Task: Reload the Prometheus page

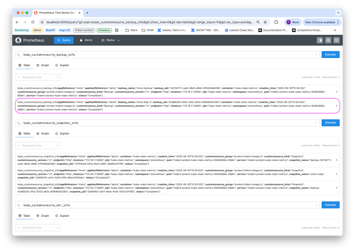Action: pyautogui.click(x=33, y=22)
